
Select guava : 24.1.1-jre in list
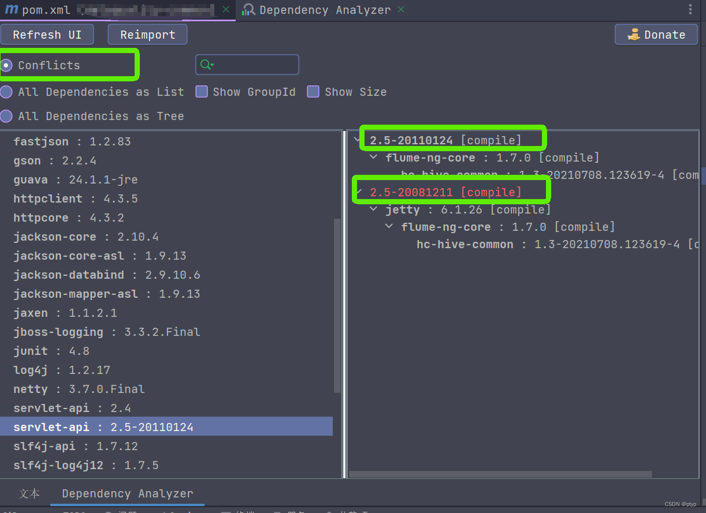click(167, 179)
